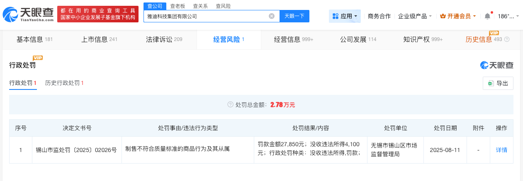Switch to the 上市信息 tab
This screenshot has height=181, width=523.
(99, 40)
